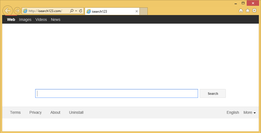This screenshot has width=261, height=133.
Task: Click the search magnifier icon in address bar
Action: [72, 11]
